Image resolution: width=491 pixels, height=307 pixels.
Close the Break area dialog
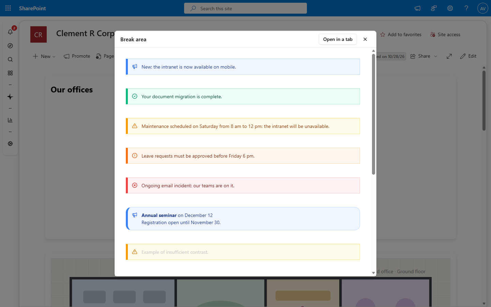[365, 39]
